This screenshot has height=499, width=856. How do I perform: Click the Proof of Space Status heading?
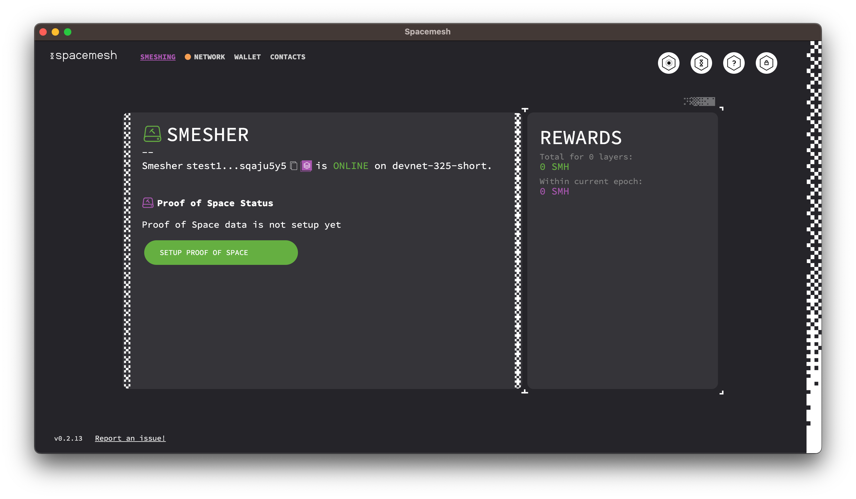click(215, 203)
